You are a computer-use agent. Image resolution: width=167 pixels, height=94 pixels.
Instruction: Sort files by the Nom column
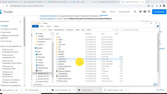coord(57,34)
